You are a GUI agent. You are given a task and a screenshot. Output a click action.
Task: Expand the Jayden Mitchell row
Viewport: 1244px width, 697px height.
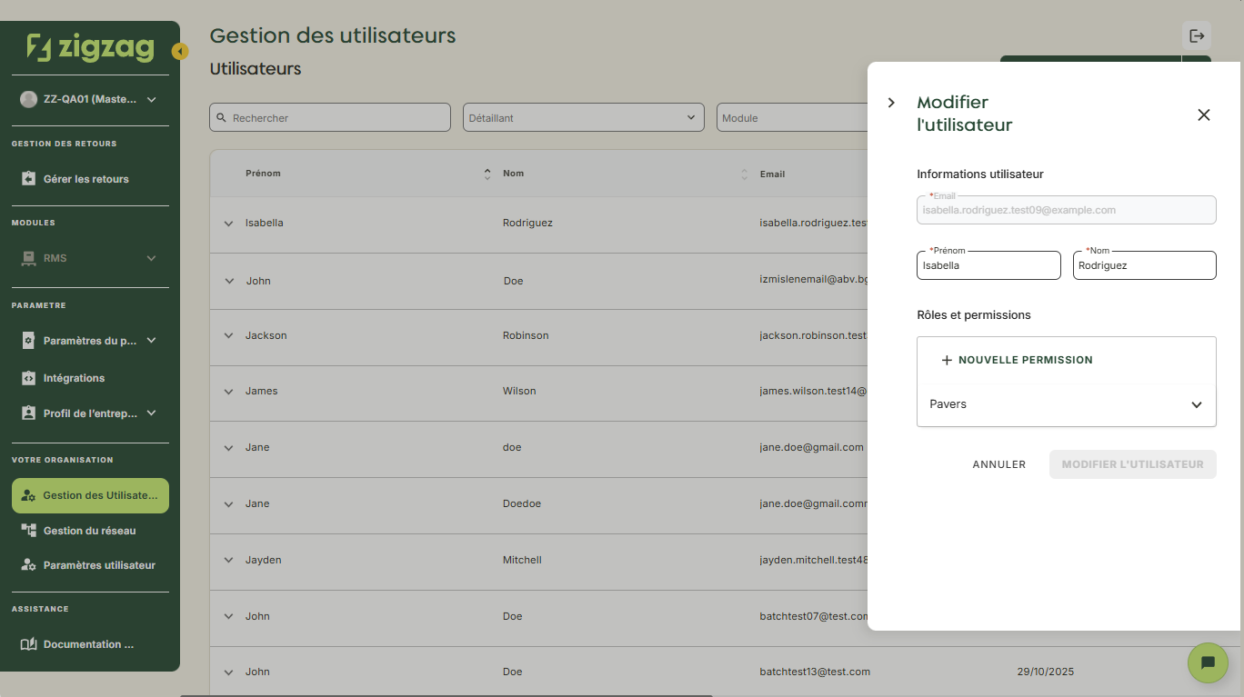tap(229, 560)
